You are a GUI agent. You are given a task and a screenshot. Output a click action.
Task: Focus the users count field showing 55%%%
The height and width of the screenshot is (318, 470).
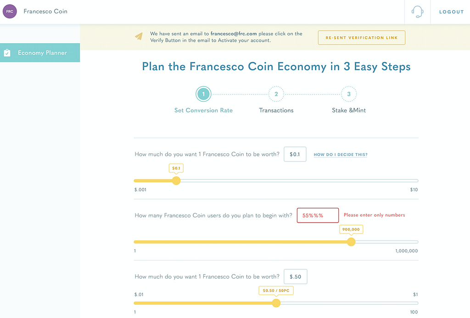coord(318,215)
